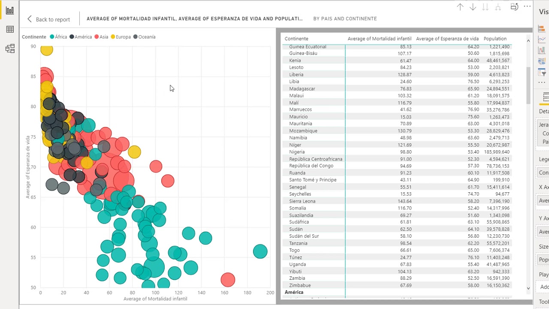Open the More options ellipsis menu

click(527, 7)
